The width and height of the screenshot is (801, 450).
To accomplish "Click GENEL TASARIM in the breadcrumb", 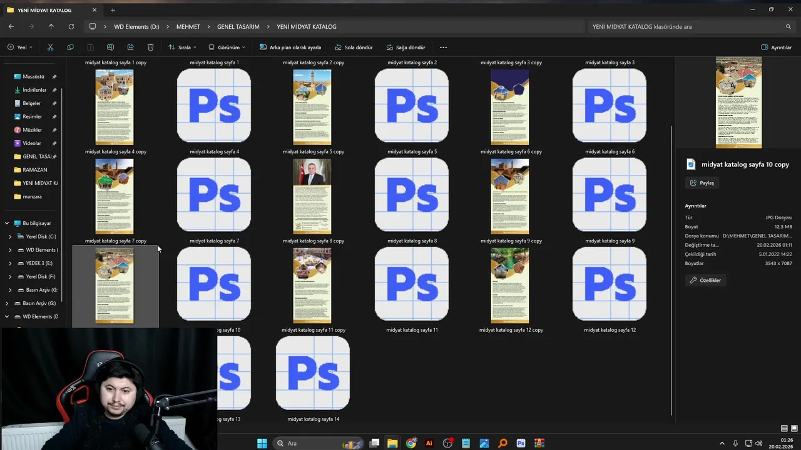I will [238, 27].
